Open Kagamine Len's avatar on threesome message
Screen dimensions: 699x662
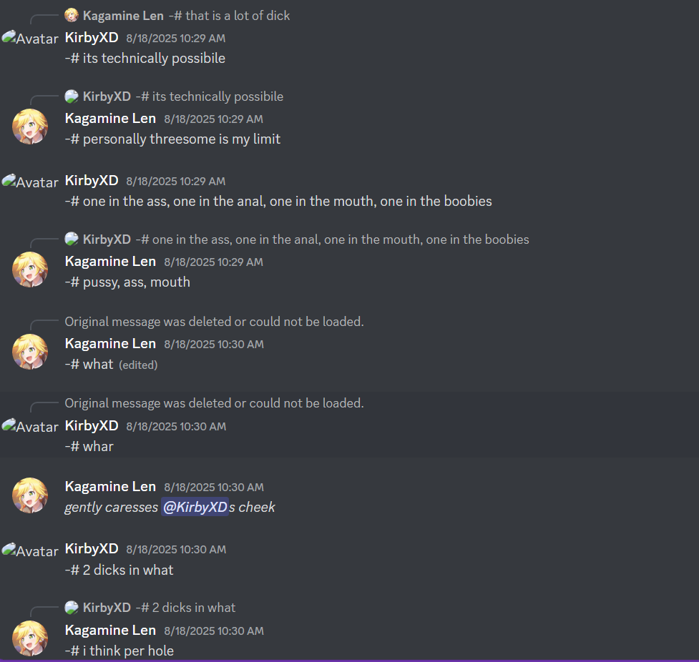[x=30, y=127]
